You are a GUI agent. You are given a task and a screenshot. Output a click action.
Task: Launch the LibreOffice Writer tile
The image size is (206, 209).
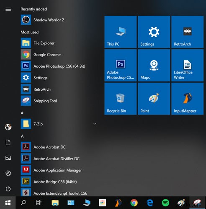coord(188,65)
